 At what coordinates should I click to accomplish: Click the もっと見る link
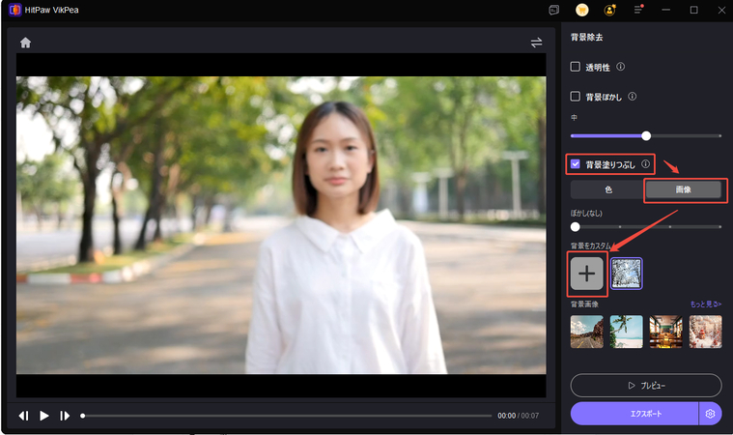coord(706,304)
